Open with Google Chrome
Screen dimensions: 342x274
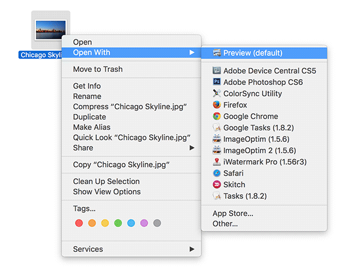(x=264, y=116)
